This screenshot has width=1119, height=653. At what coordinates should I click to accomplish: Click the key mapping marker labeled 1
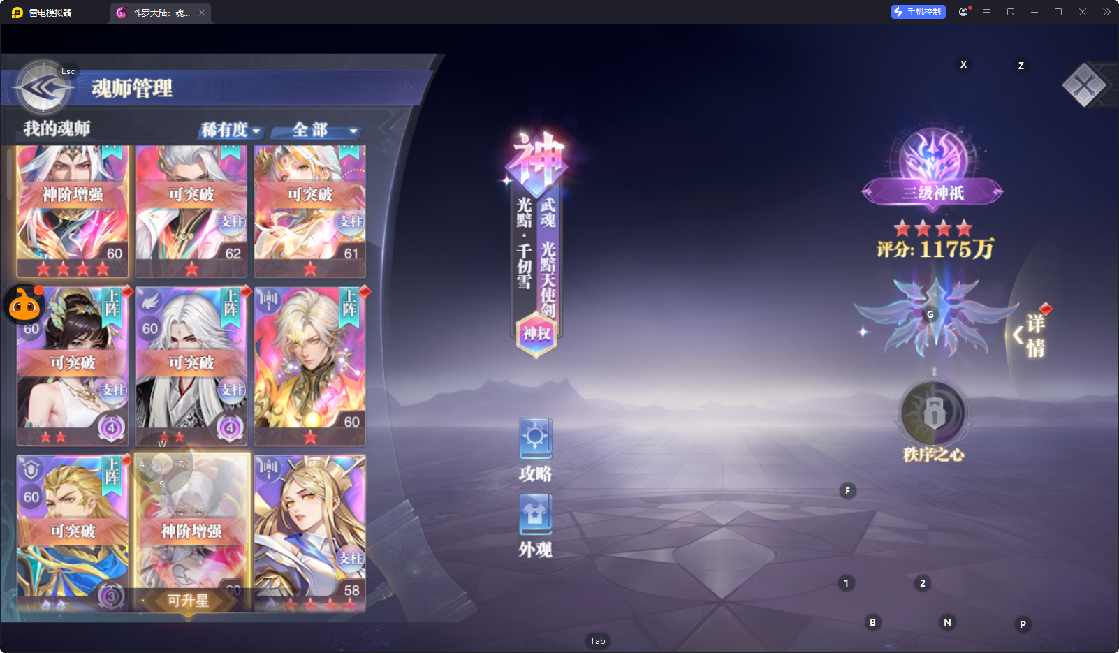coord(846,583)
